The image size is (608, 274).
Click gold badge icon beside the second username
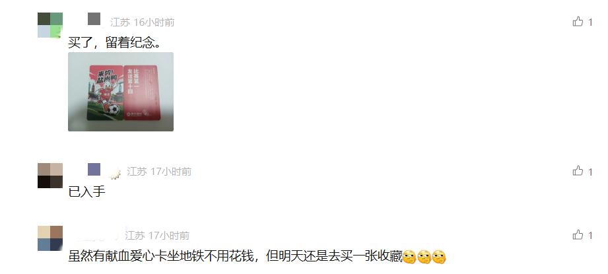114,175
